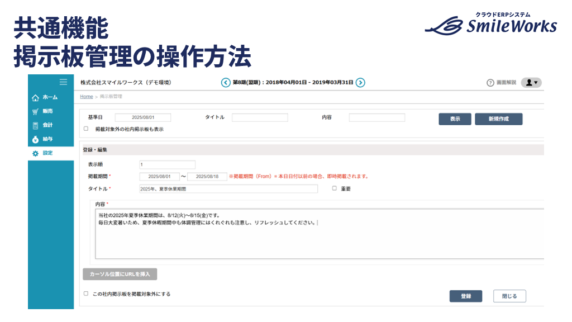Click the question mark help icon

click(x=490, y=83)
